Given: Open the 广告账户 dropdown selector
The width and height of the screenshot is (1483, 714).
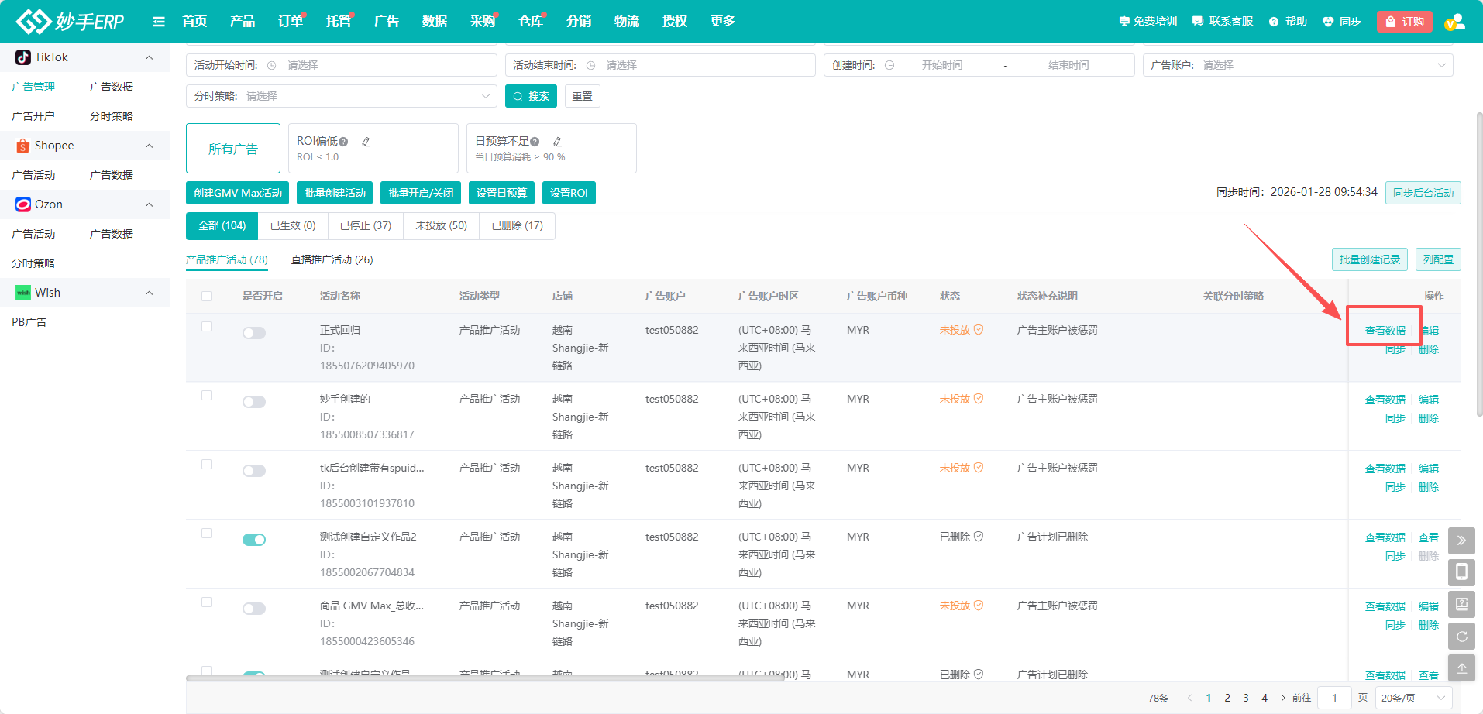Looking at the screenshot, I should (x=1298, y=65).
